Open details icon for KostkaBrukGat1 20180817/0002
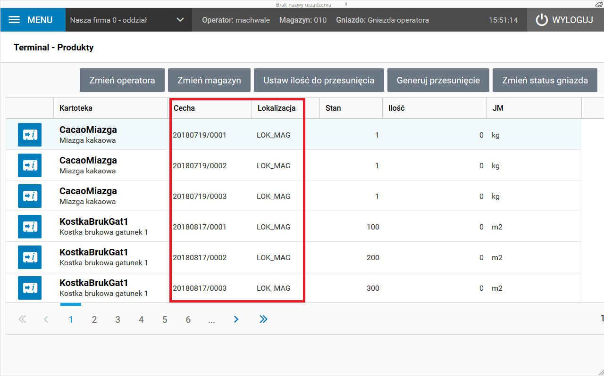Screen dimensions: 604x376 coord(30,257)
